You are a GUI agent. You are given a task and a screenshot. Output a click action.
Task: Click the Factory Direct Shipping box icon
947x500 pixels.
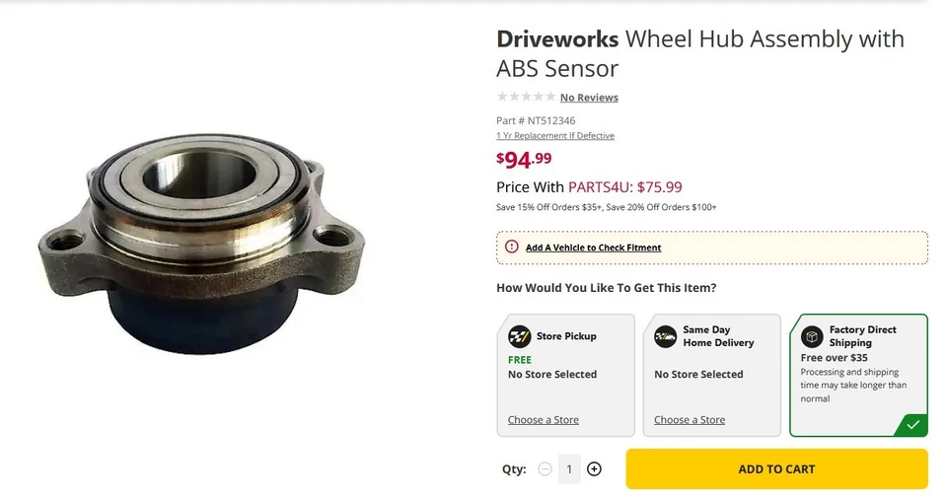(812, 337)
